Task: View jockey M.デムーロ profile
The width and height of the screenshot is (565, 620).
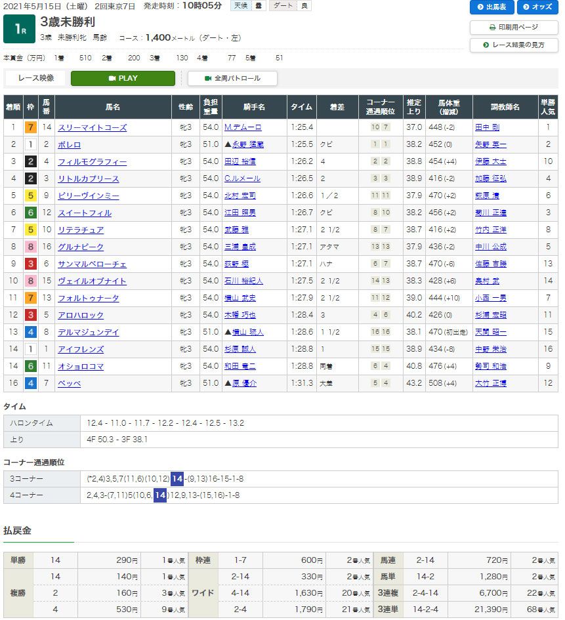Action: pyautogui.click(x=242, y=128)
